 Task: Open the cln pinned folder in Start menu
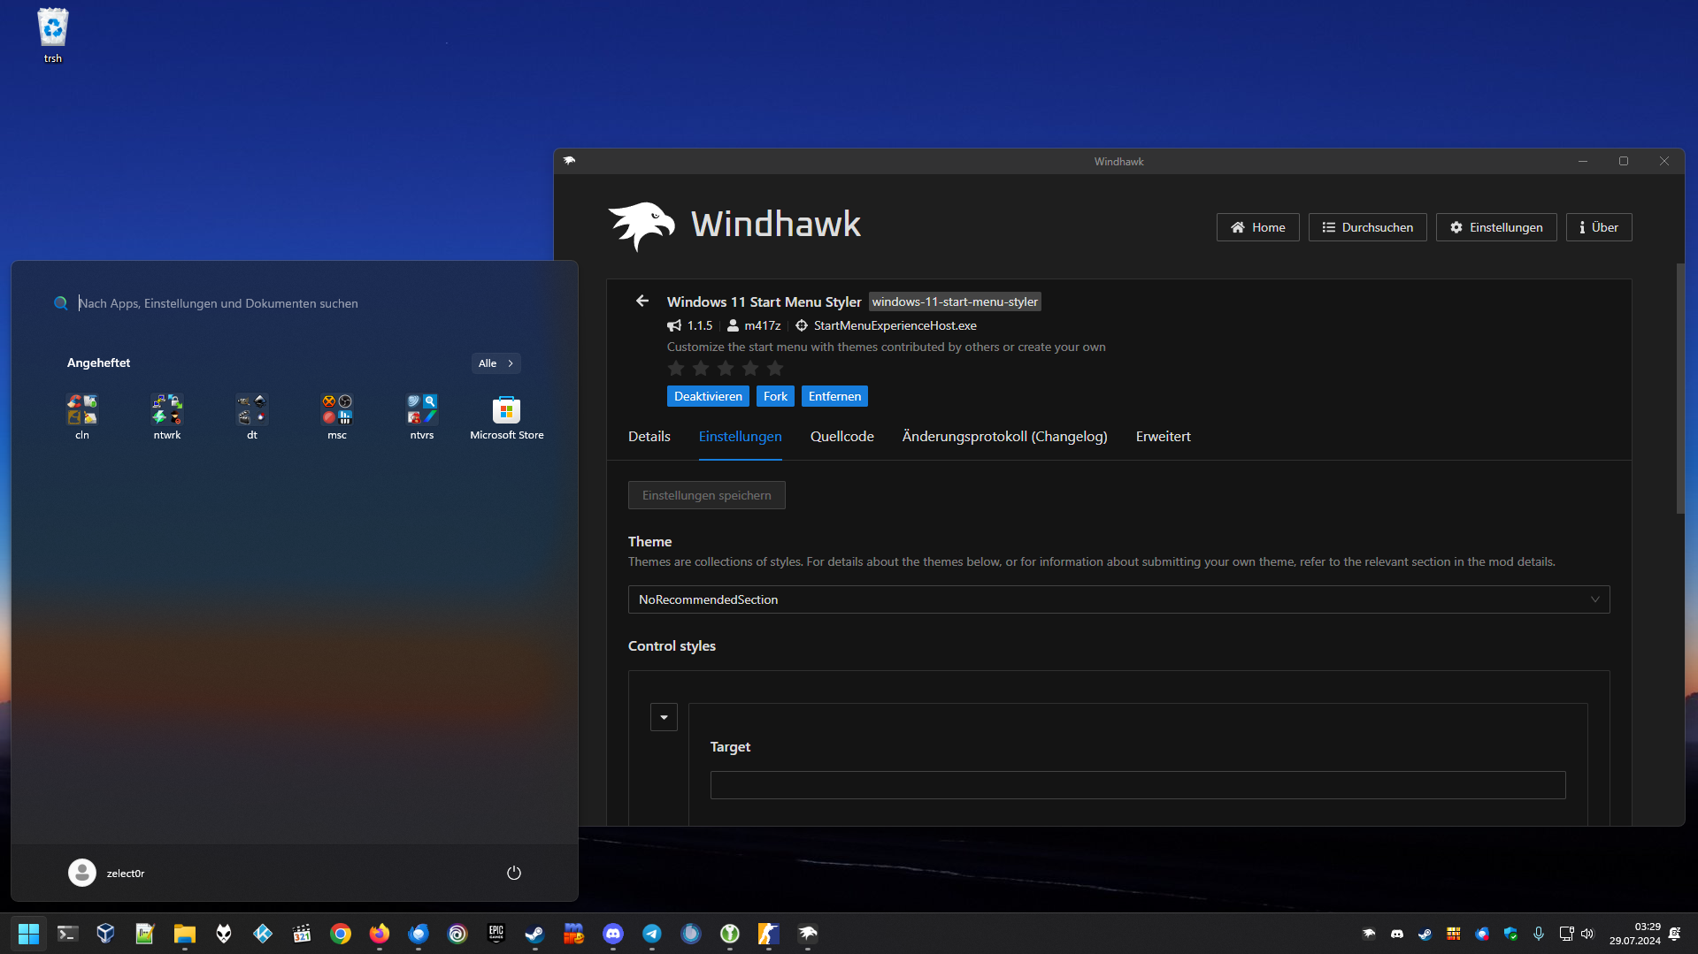(82, 417)
